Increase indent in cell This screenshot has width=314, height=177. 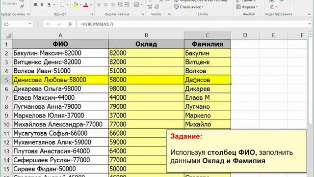[x=127, y=4]
